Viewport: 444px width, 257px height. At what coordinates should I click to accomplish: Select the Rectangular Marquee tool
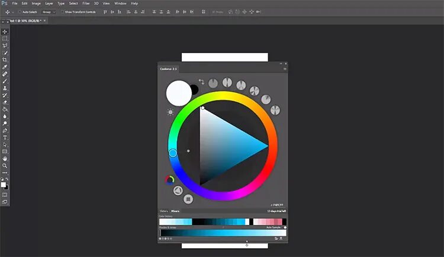[5, 38]
